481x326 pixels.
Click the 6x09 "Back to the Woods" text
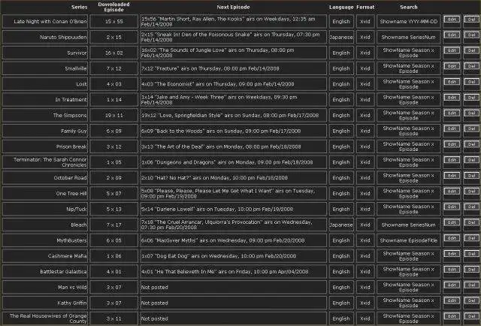coord(220,131)
